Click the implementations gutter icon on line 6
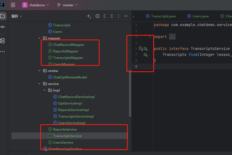 coord(146,49)
